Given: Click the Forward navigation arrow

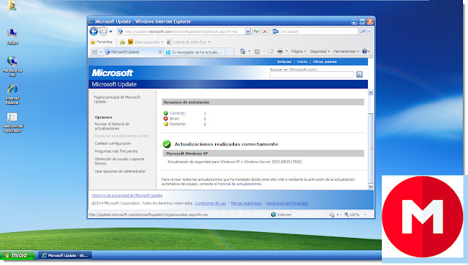Looking at the screenshot, I should click(103, 31).
